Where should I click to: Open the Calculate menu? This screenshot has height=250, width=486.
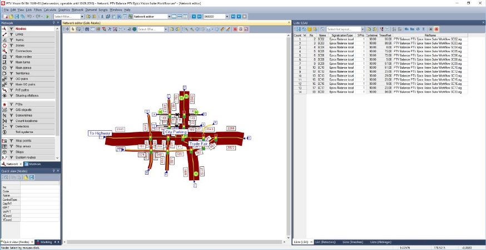coord(49,10)
